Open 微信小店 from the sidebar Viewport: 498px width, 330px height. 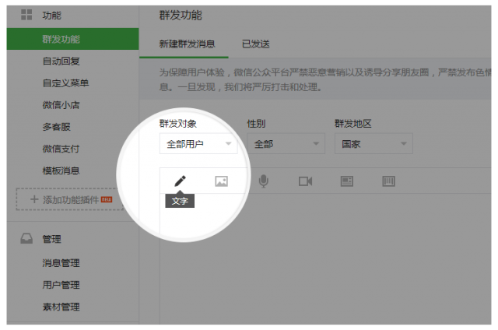click(61, 105)
